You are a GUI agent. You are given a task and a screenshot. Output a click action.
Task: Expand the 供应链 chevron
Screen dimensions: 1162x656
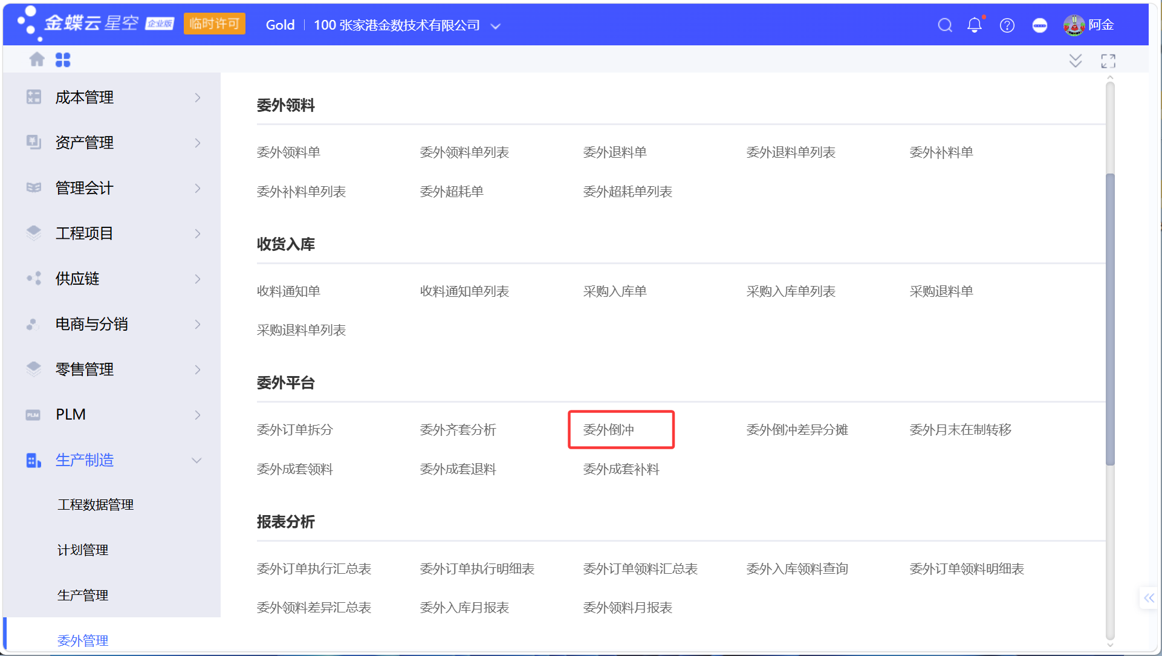pyautogui.click(x=198, y=279)
